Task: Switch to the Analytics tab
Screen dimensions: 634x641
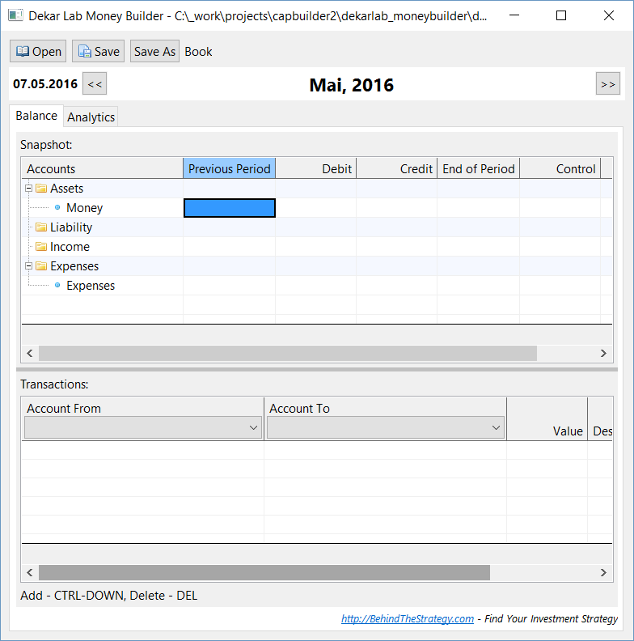Action: tap(91, 117)
